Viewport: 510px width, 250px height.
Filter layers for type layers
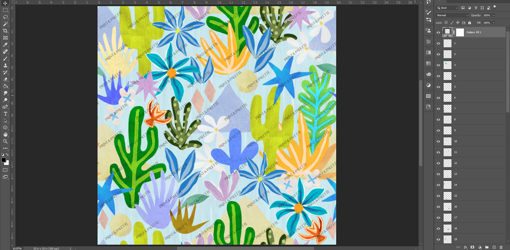[x=476, y=8]
